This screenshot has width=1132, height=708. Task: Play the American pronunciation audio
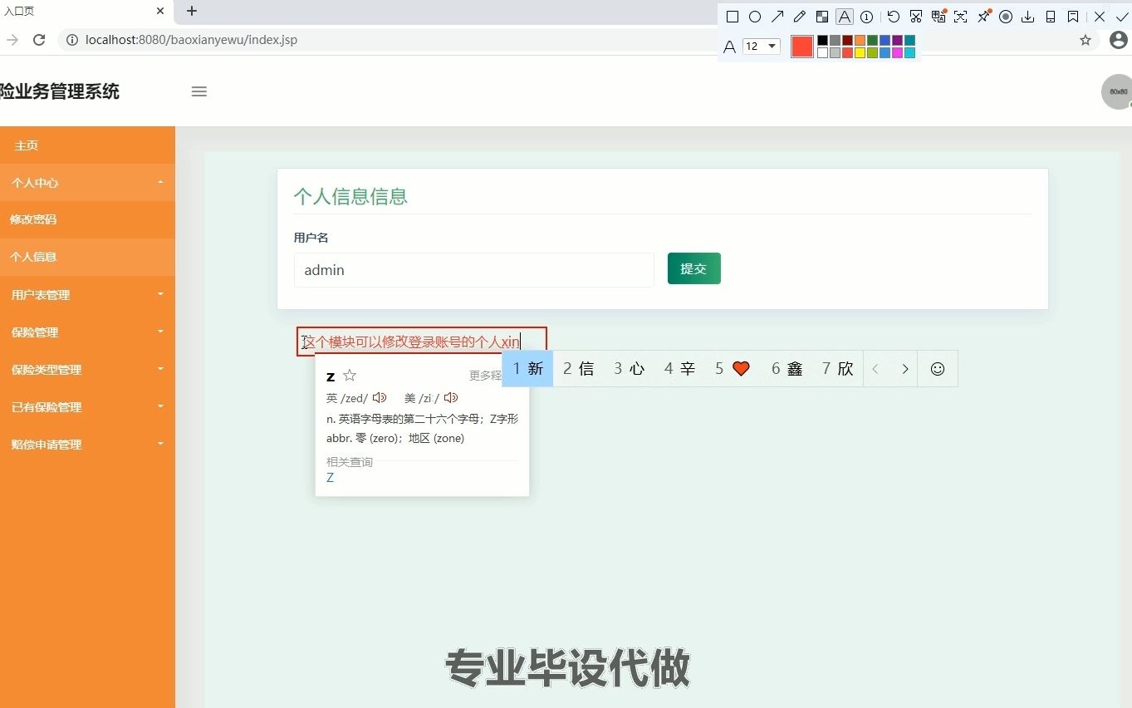tap(451, 398)
